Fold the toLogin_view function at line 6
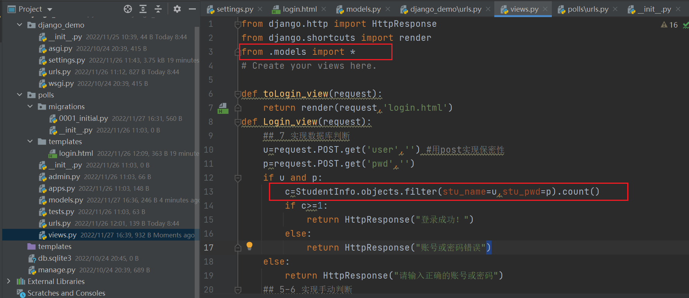Viewport: 689px width, 298px height. click(x=238, y=94)
